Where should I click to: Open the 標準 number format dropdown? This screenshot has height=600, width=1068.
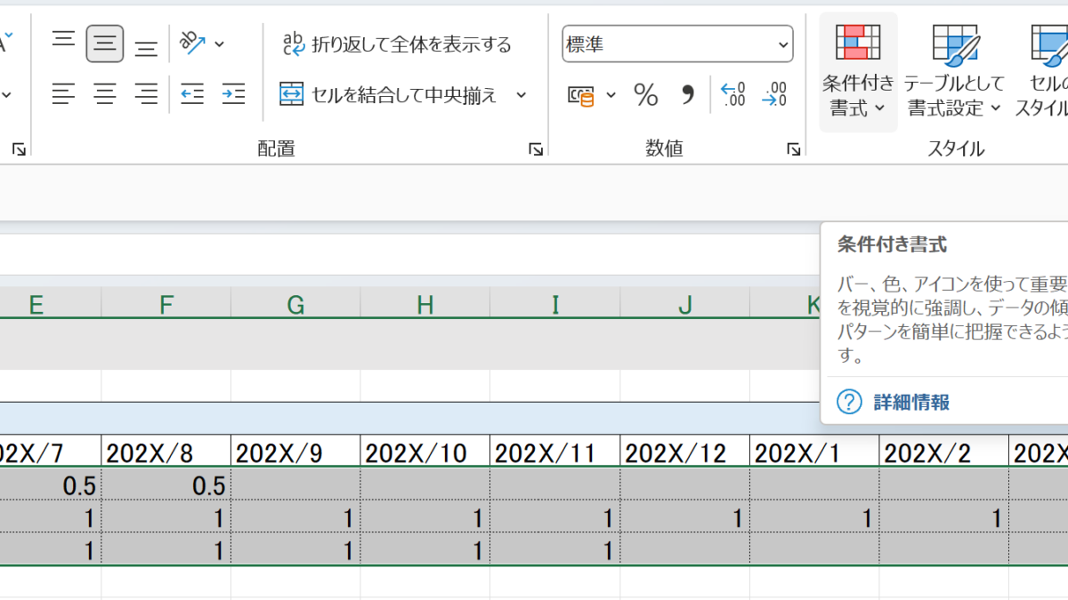677,44
